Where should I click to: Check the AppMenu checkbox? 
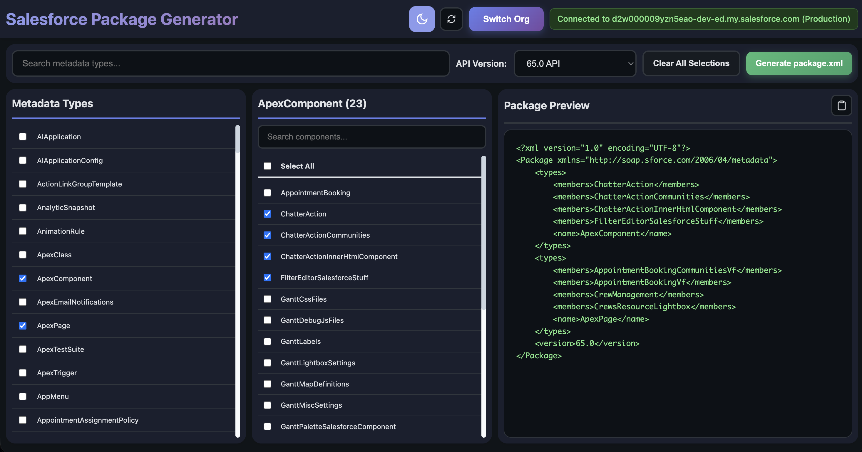[x=23, y=396]
